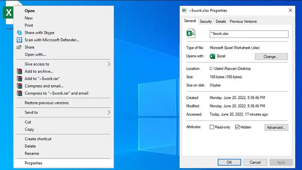The width and height of the screenshot is (302, 170).
Task: Click the Skype icon in the context menu
Action: 20,32
